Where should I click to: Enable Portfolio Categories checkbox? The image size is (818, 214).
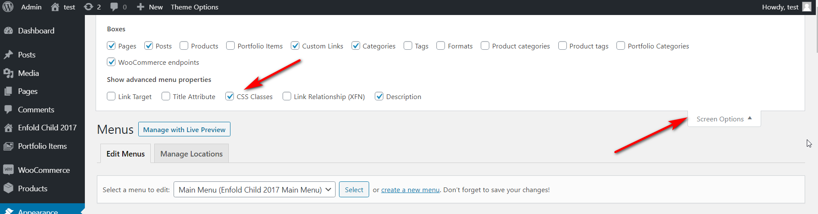coord(621,45)
